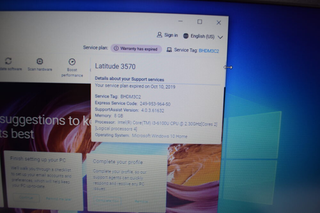Click the laptop icon beside Service Tag
The height and width of the screenshot is (213, 320).
point(169,50)
